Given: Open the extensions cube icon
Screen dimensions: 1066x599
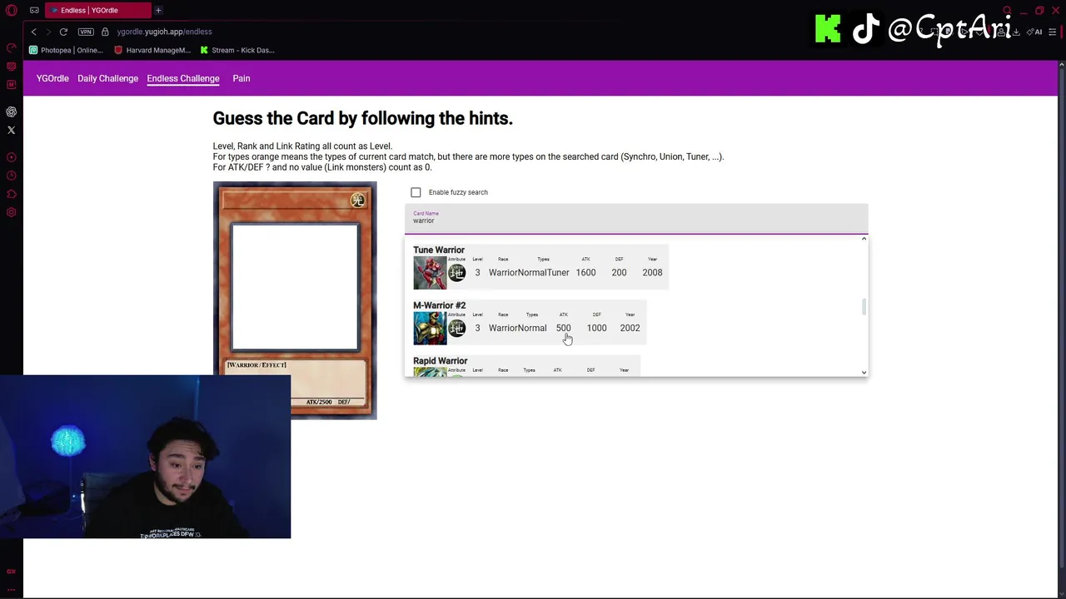Looking at the screenshot, I should click(x=12, y=194).
